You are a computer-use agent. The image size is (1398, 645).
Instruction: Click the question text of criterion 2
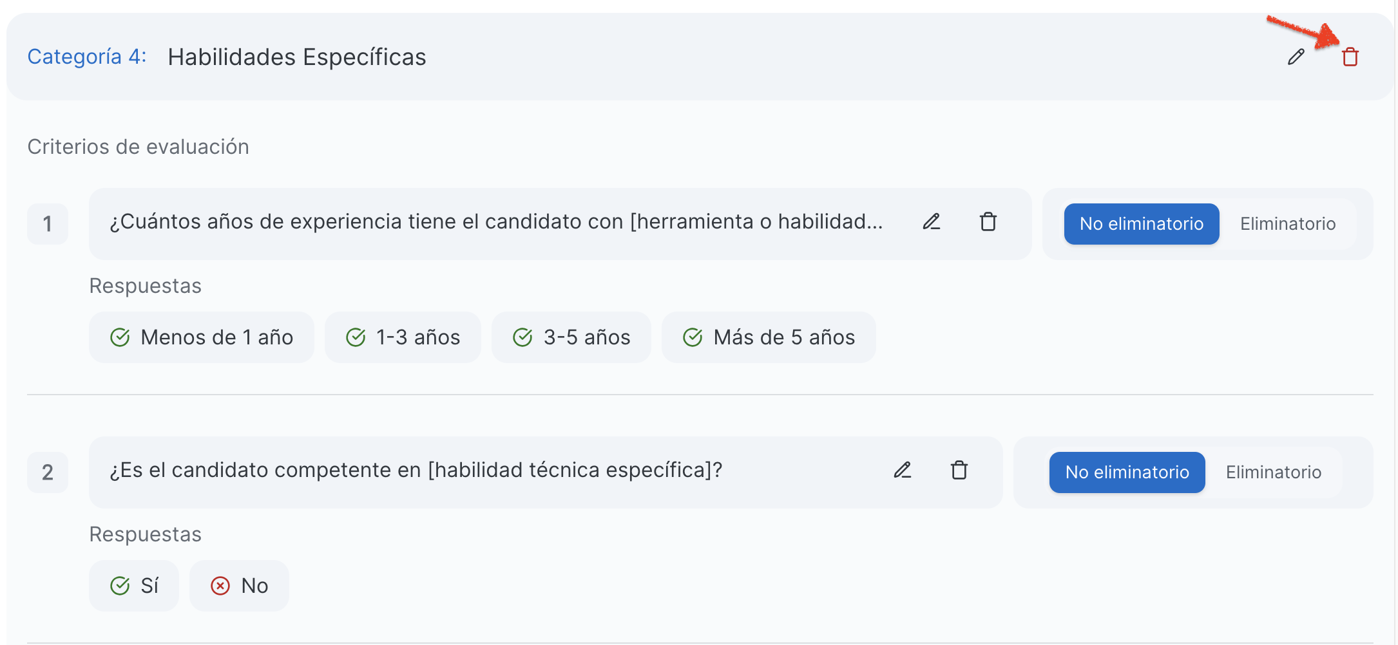coord(416,471)
